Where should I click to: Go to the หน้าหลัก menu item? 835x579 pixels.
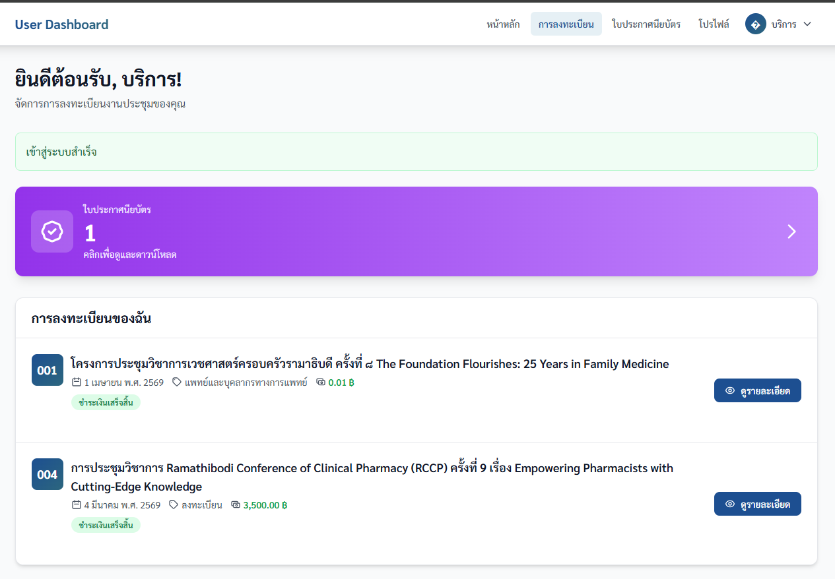click(x=503, y=24)
